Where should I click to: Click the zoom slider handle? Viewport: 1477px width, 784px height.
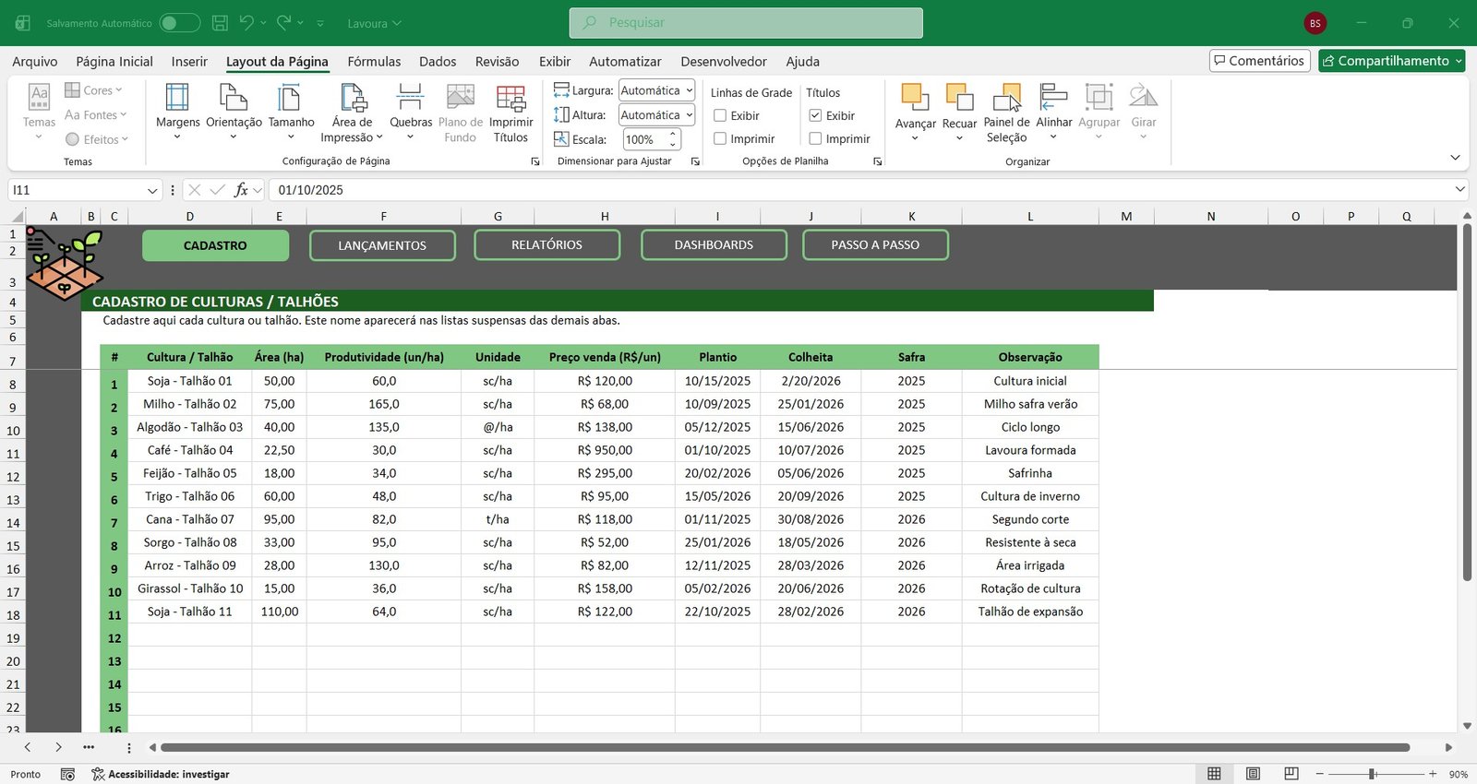click(1373, 774)
